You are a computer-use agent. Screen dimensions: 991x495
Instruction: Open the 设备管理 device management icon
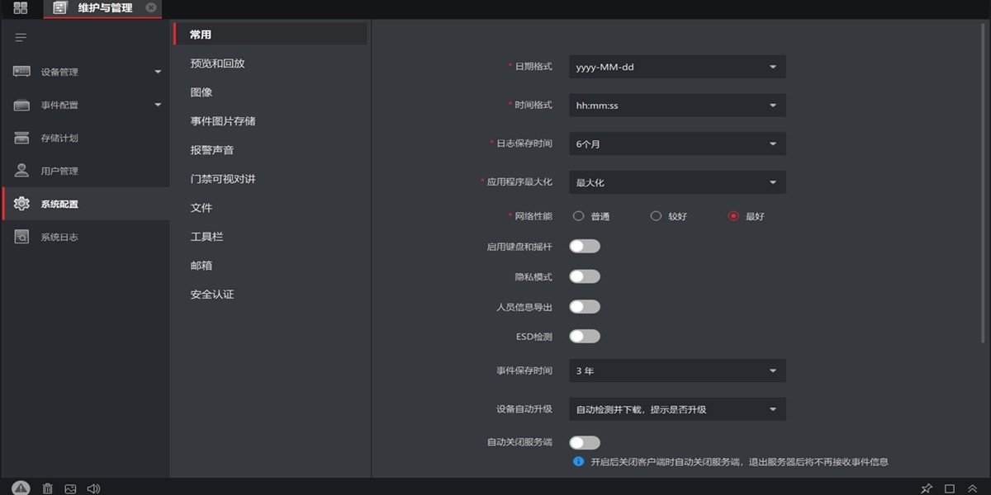pos(21,71)
